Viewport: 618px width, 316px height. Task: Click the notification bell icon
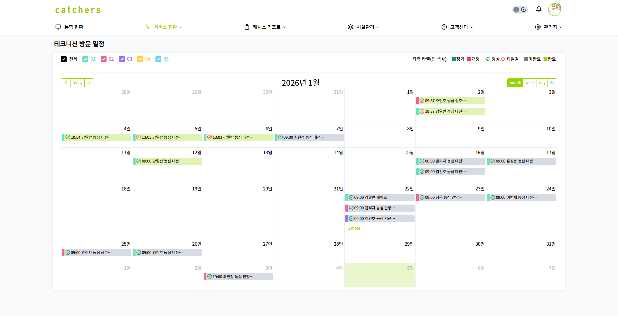[x=538, y=9]
